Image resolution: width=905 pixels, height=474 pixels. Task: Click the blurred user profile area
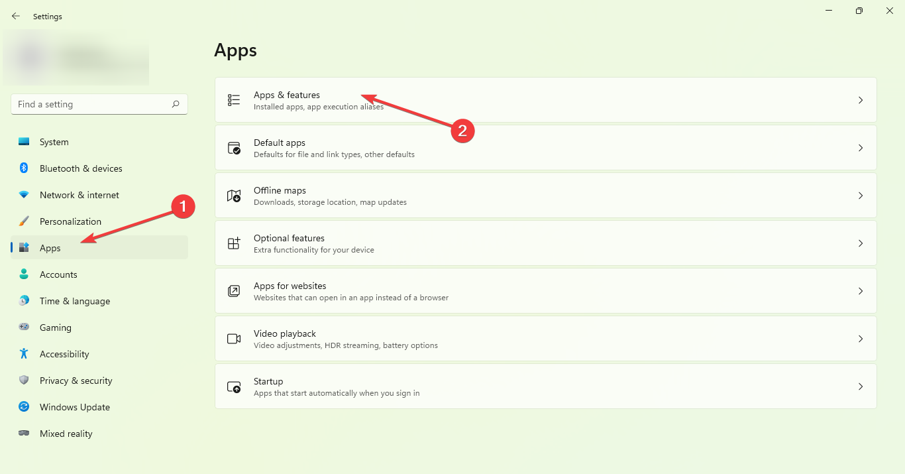[76, 57]
